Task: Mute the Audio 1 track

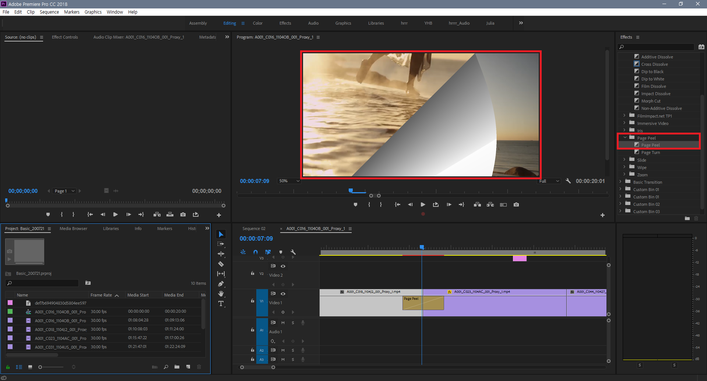Action: point(283,323)
